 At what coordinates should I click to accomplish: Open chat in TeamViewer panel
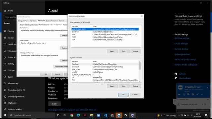point(188,95)
